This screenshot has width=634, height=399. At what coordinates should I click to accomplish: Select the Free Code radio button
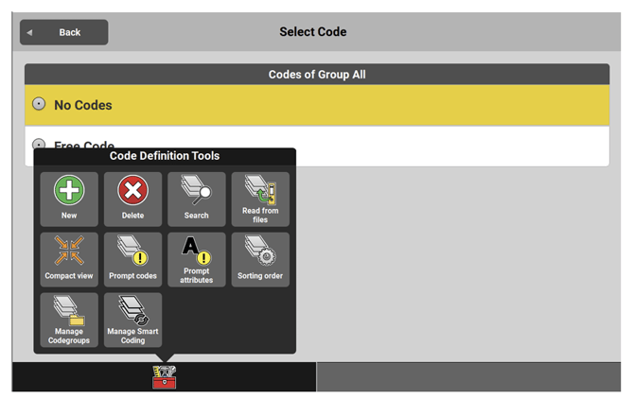(x=39, y=144)
